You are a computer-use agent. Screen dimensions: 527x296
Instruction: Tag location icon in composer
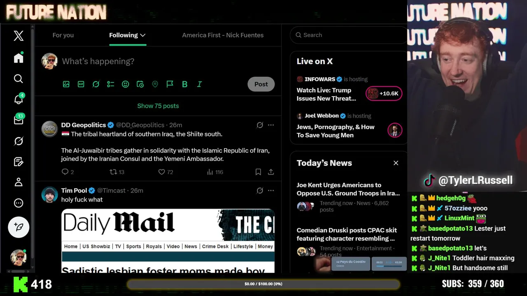pos(155,84)
